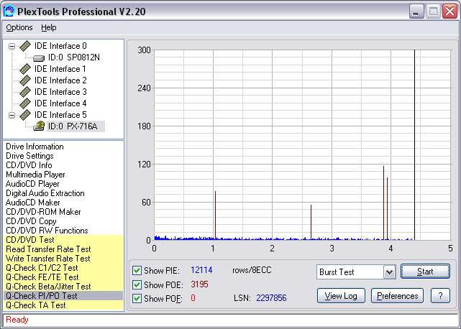Select IDE Interface 4 in the tree
Image resolution: width=461 pixels, height=329 pixels.
[60, 103]
